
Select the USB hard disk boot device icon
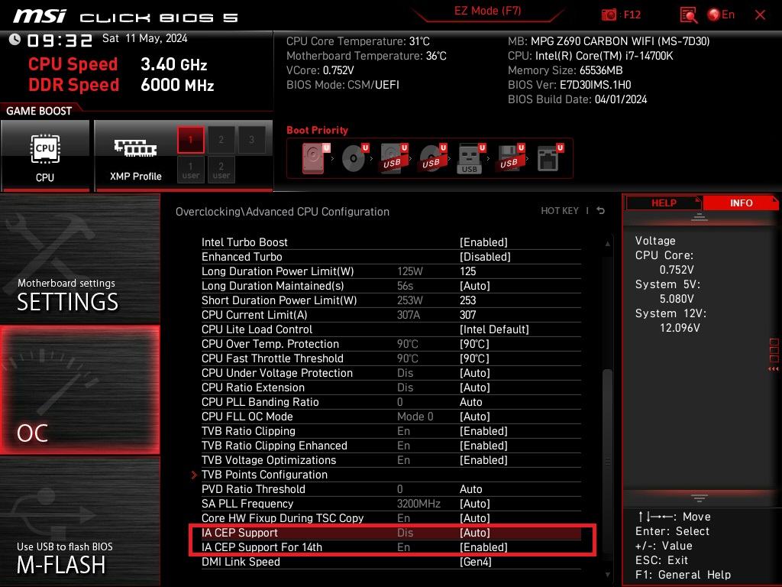(x=393, y=157)
